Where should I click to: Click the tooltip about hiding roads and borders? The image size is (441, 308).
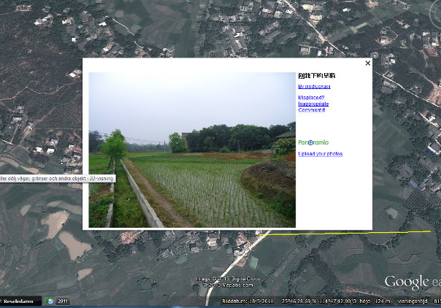[44, 178]
